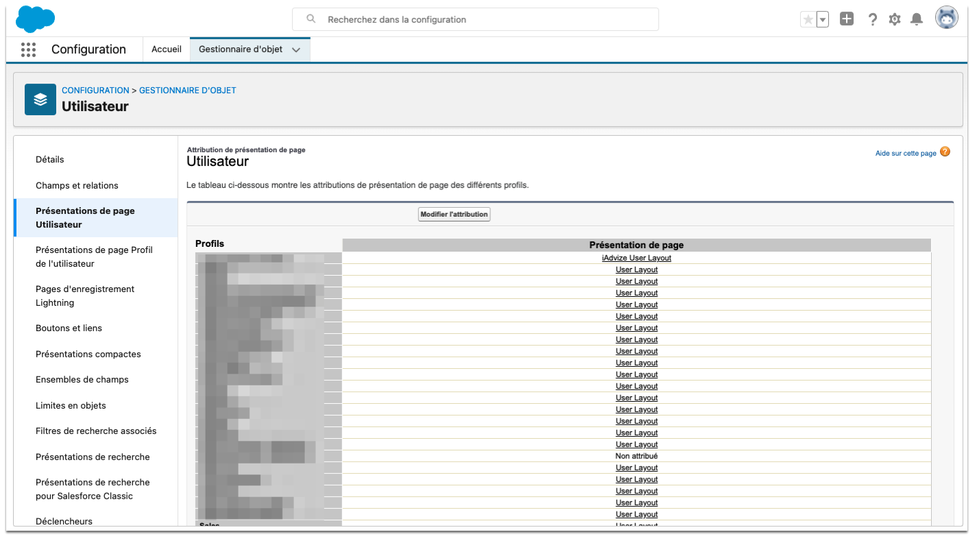
Task: Open the notifications bell
Action: 916,20
